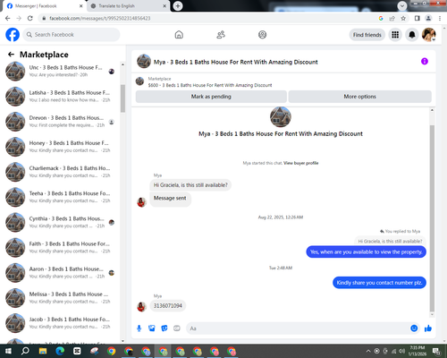Click the Facebook logo icon
The width and height of the screenshot is (447, 358).
pyautogui.click(x=13, y=35)
